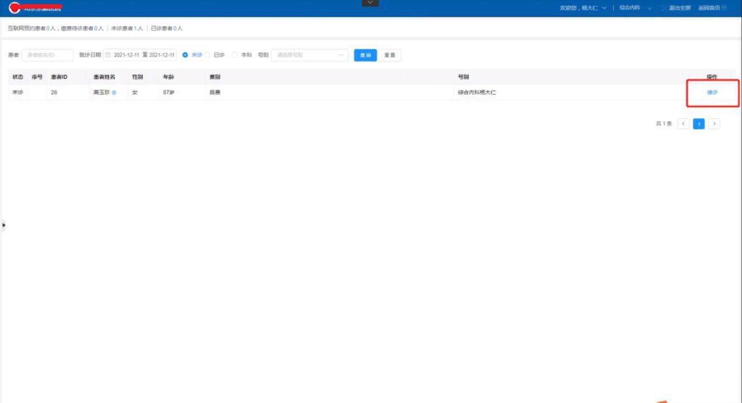Click 退出全屏 to exit fullscreen

(x=679, y=8)
